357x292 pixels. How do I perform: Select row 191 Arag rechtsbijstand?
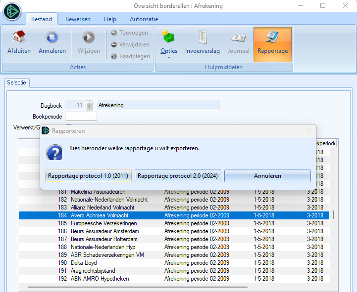174,271
